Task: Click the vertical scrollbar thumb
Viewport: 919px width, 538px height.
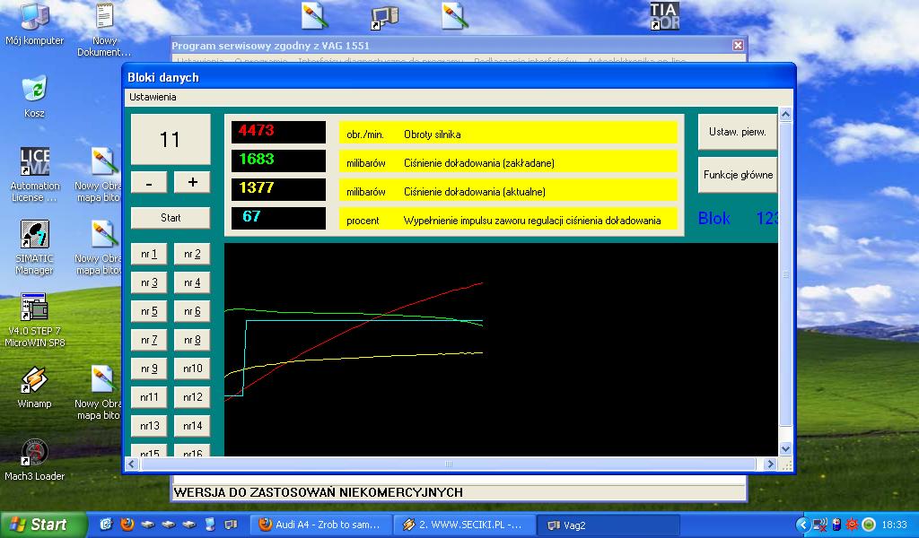Action: pos(785,273)
